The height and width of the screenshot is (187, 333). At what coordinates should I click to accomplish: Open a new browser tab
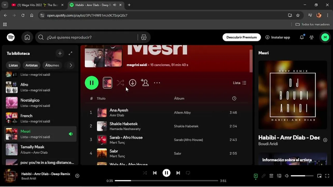coord(129,5)
